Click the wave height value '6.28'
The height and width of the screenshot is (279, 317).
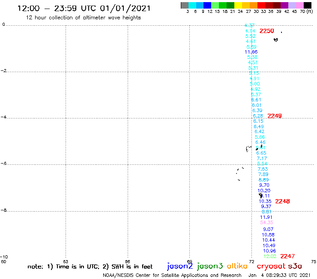[258, 116]
